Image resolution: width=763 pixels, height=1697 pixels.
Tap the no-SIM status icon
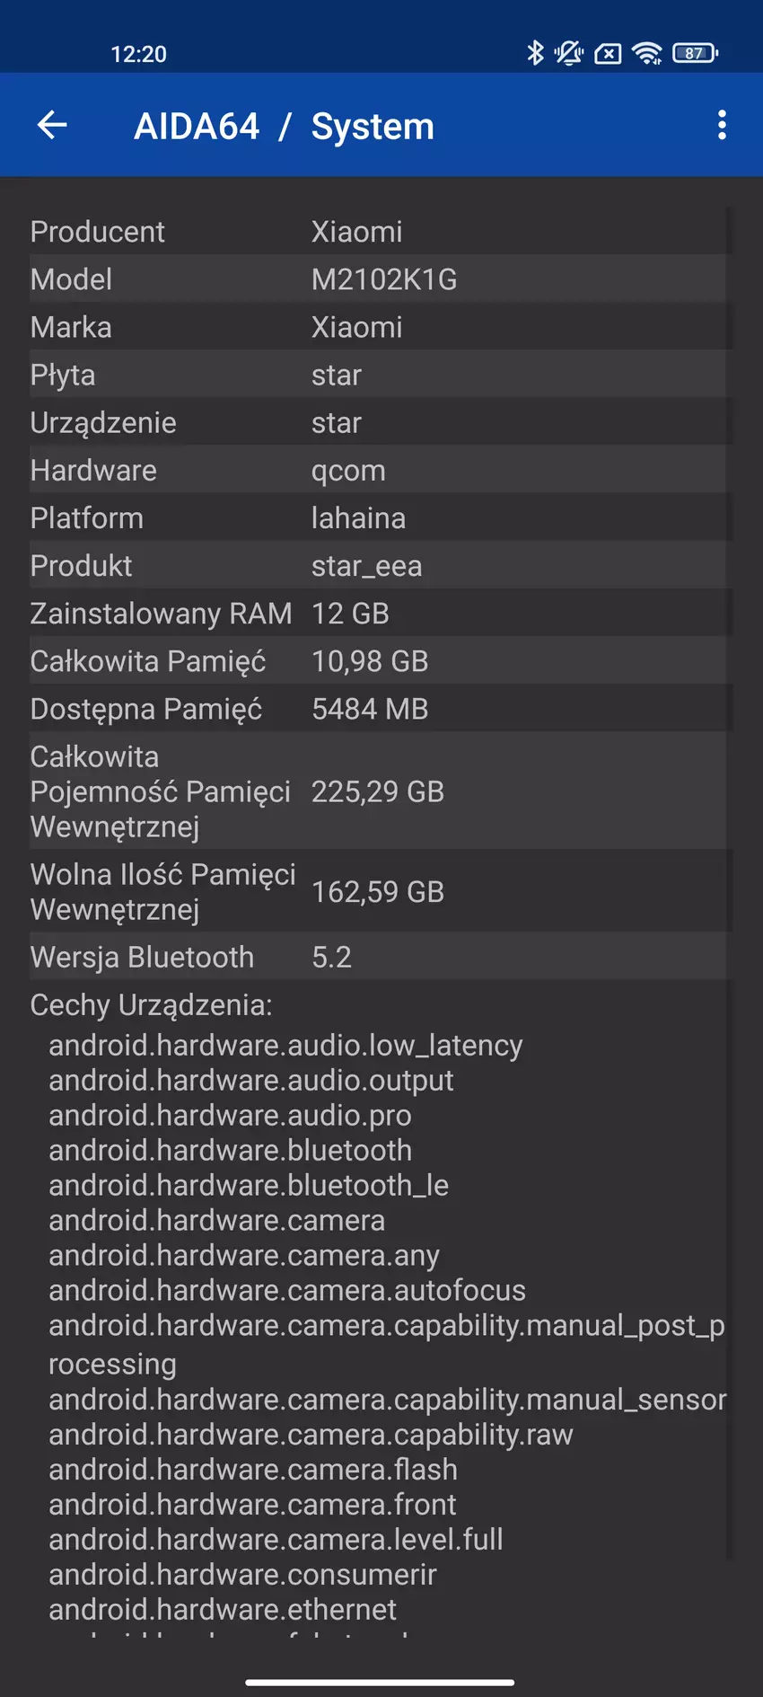tap(608, 54)
